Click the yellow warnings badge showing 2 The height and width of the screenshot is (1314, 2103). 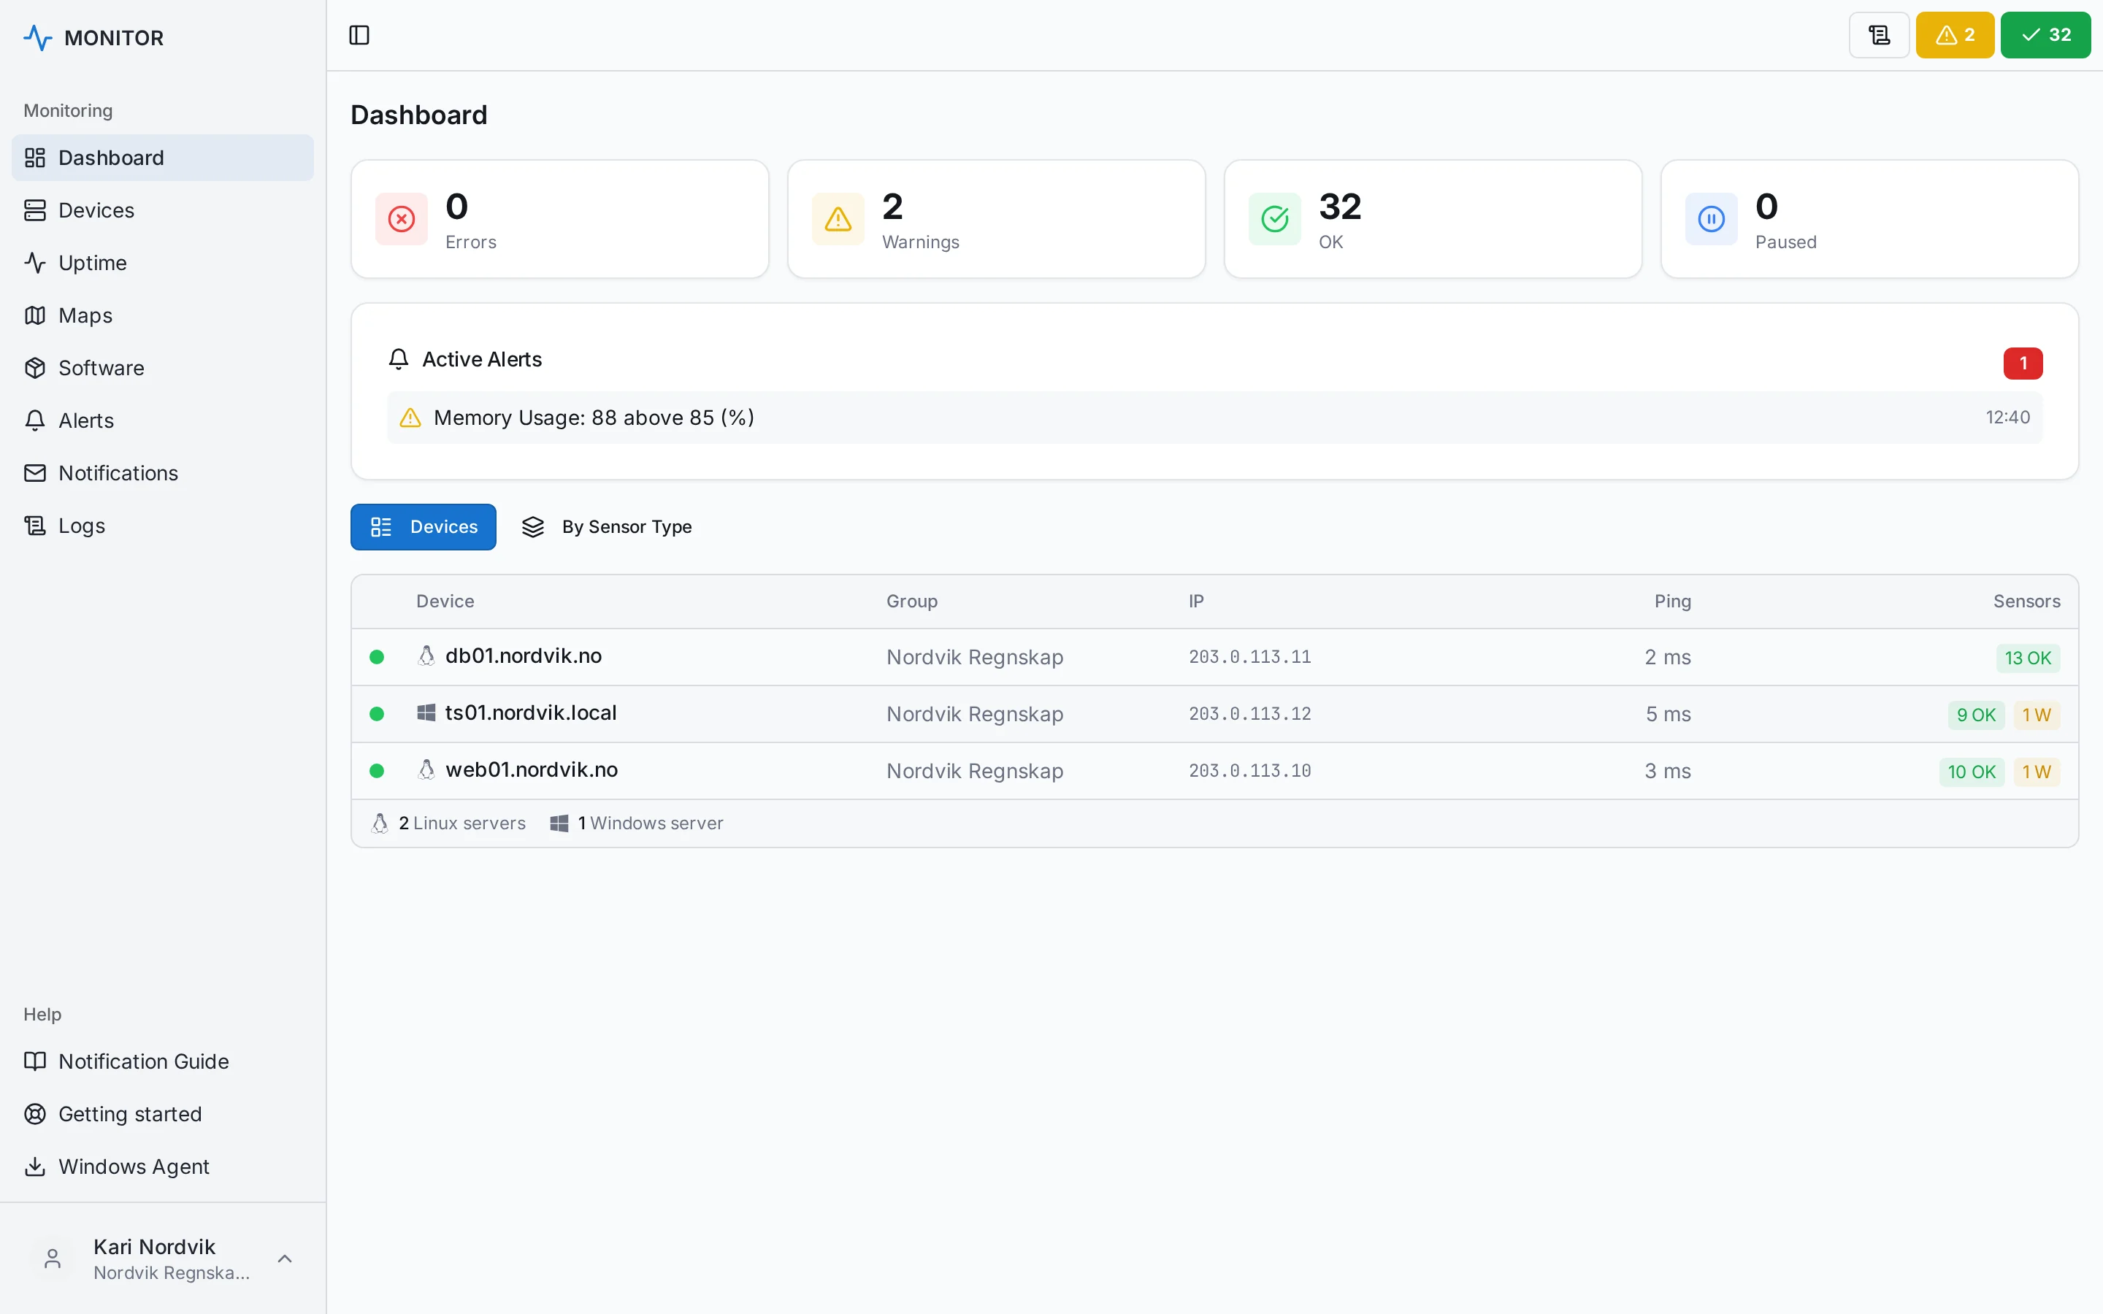click(x=1954, y=35)
